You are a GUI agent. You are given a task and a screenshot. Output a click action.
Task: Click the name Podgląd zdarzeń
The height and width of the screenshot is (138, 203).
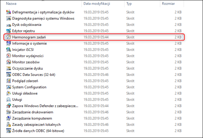pyautogui.click(x=25, y=81)
